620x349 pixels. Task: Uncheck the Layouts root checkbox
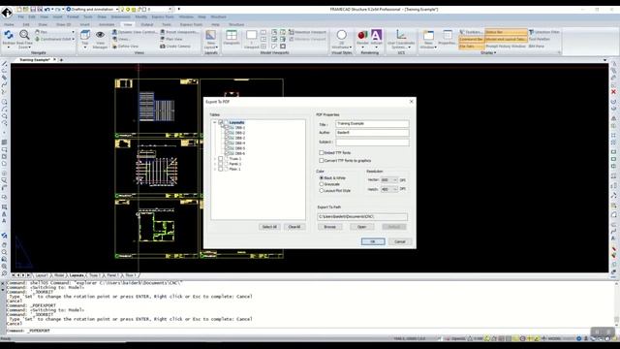pyautogui.click(x=221, y=123)
